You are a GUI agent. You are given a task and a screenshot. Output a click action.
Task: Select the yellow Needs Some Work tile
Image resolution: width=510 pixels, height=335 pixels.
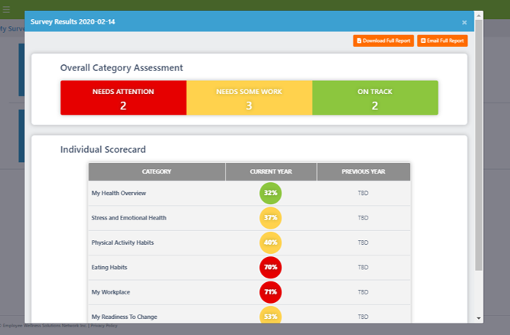click(x=249, y=98)
